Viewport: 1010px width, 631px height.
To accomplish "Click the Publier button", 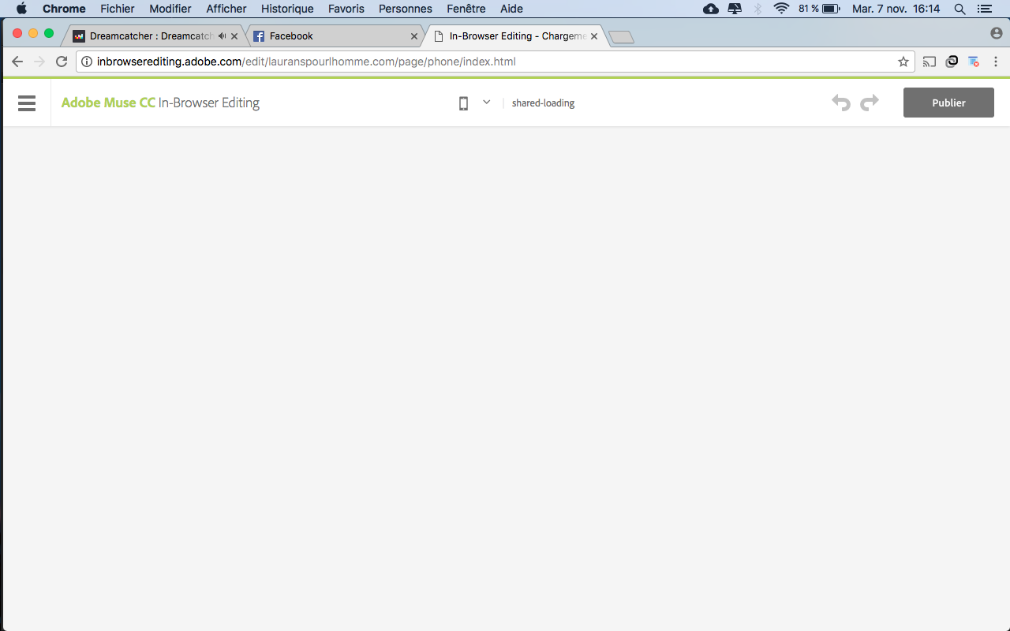I will pyautogui.click(x=948, y=103).
